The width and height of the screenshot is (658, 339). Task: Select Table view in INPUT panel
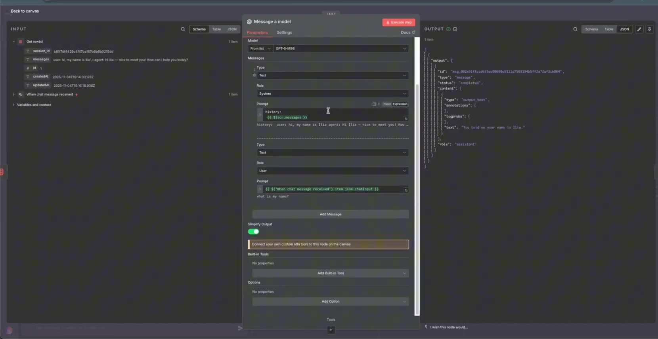click(216, 29)
